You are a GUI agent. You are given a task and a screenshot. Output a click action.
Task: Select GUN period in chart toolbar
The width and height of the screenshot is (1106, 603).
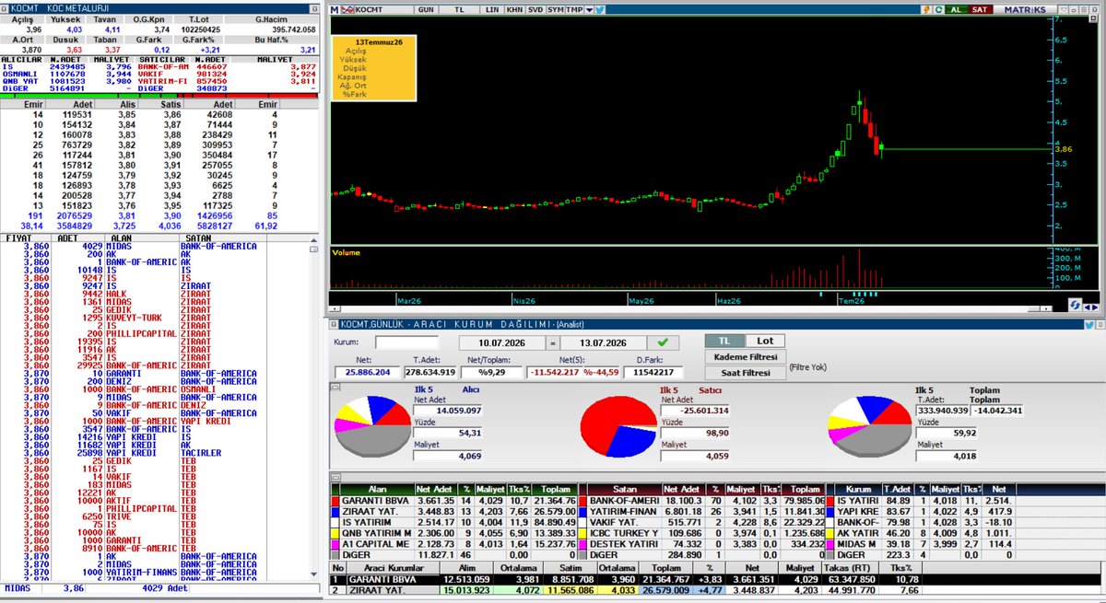tap(426, 9)
